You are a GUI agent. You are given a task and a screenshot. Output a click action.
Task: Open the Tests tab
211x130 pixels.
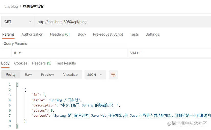[134, 35]
